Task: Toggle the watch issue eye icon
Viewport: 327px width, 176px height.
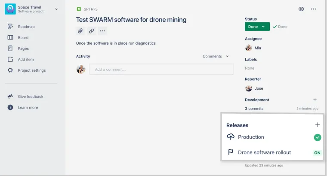Action: click(x=301, y=9)
